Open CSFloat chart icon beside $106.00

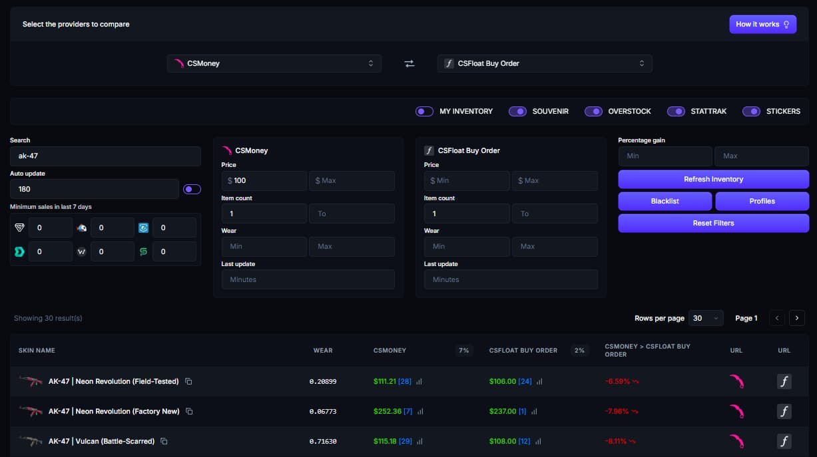tap(539, 382)
